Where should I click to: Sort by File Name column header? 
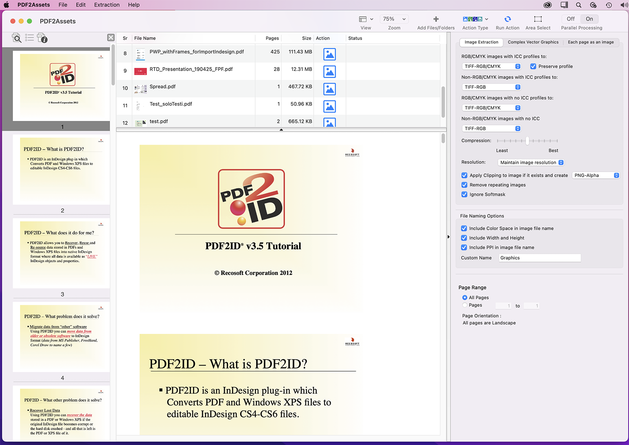[193, 38]
